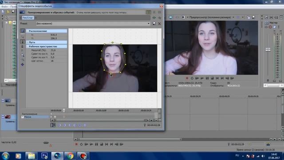Select the move freely arrows tool

pyautogui.click(x=23, y=64)
